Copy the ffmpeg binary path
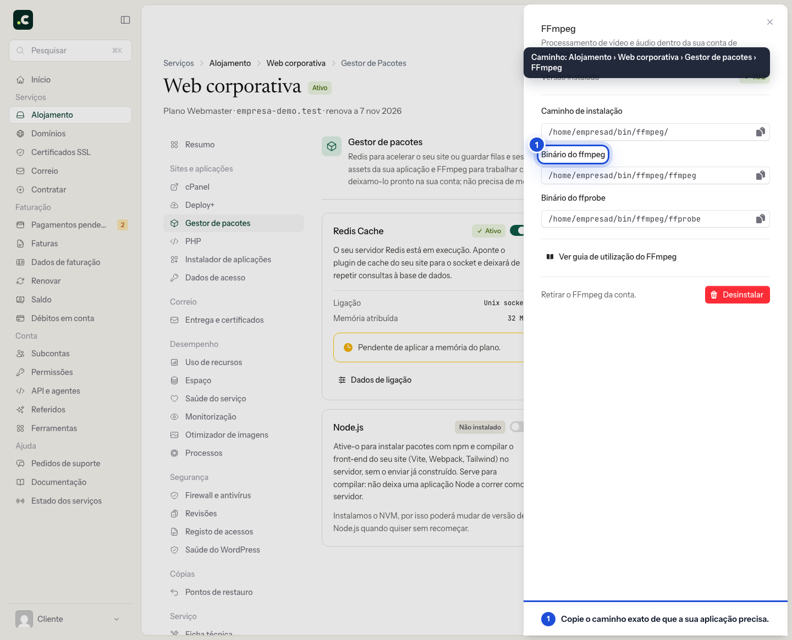The height and width of the screenshot is (640, 792). pyautogui.click(x=761, y=175)
